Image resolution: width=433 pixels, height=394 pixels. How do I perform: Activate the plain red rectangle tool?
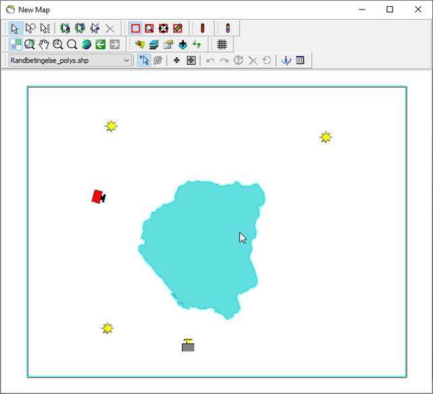(136, 28)
